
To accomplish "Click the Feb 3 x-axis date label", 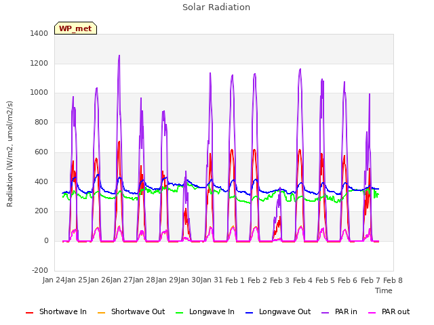I will (x=279, y=280).
